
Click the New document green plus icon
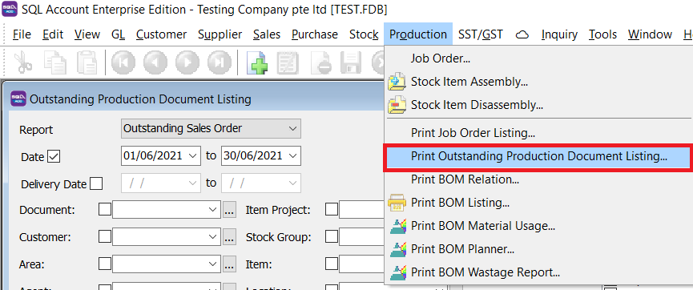pyautogui.click(x=257, y=62)
